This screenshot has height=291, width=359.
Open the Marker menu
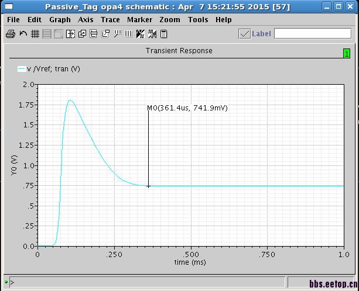[x=139, y=20]
